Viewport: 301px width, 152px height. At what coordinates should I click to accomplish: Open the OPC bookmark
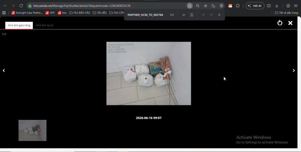pos(50,13)
